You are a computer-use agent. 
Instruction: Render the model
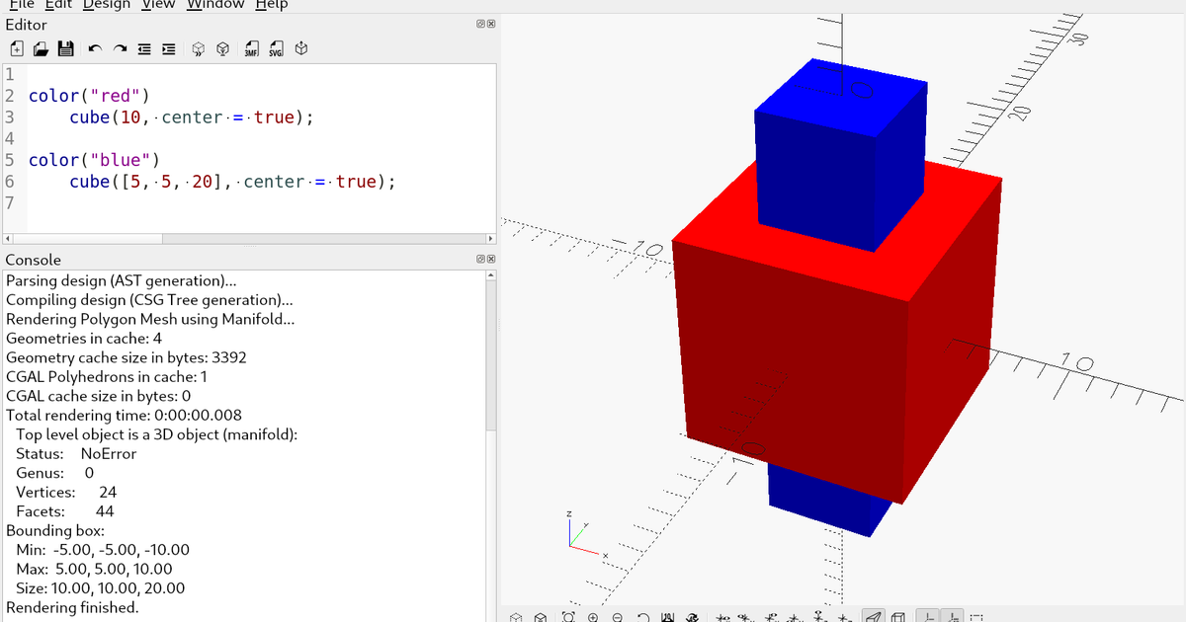click(x=222, y=47)
